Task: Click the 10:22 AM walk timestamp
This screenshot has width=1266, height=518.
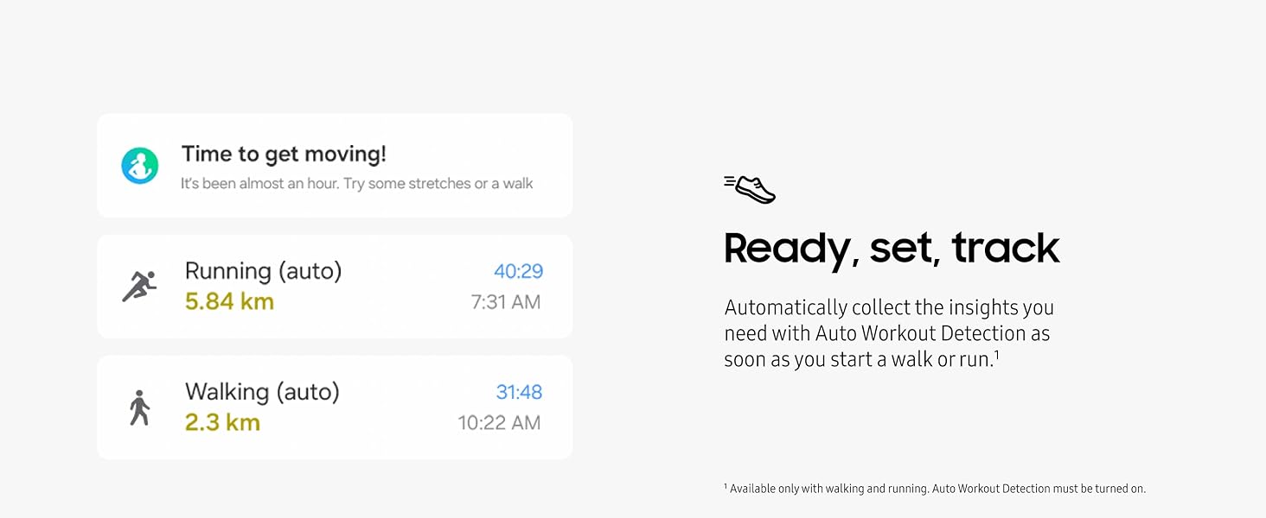Action: tap(499, 423)
